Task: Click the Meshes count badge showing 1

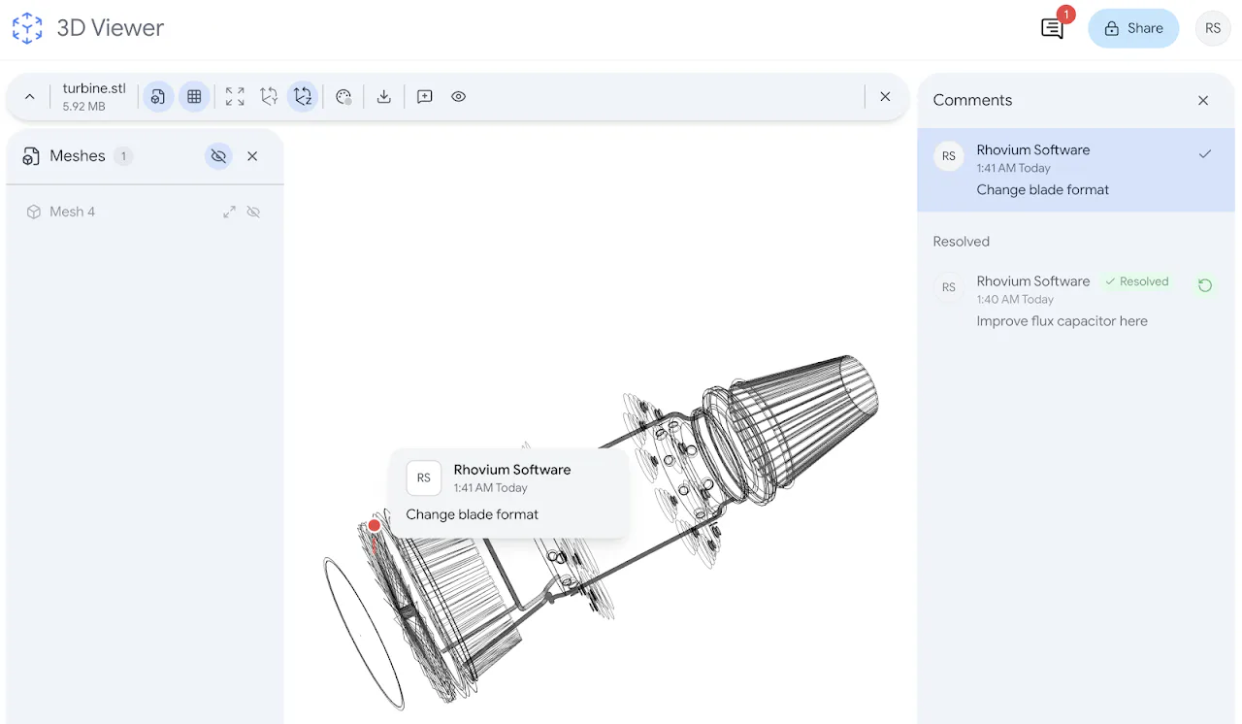Action: [123, 156]
